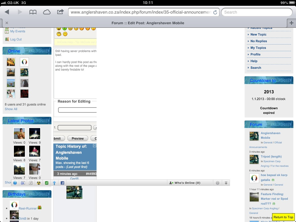Click red rose avatar in Online panel

[x=24, y=94]
